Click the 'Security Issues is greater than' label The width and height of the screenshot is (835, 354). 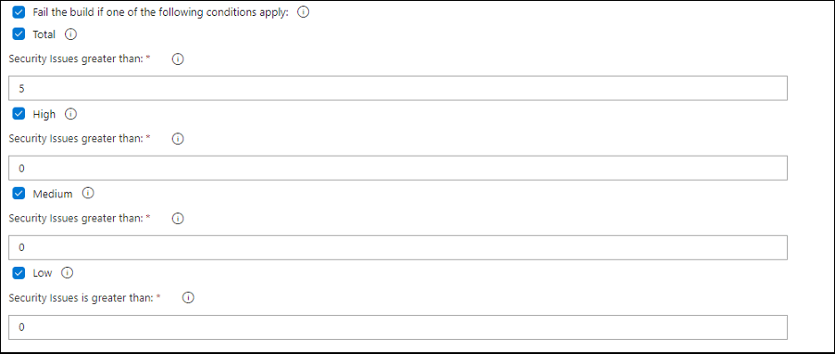pos(81,298)
